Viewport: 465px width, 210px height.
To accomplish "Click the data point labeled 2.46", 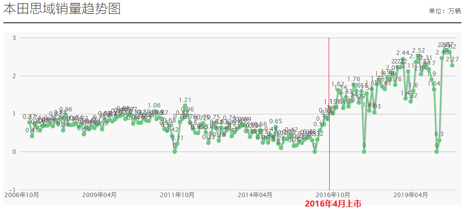I will point(442,58).
